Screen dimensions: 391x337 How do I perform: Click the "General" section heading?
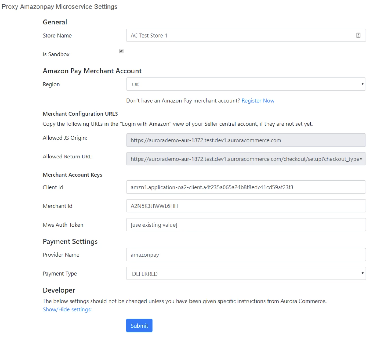pos(55,22)
